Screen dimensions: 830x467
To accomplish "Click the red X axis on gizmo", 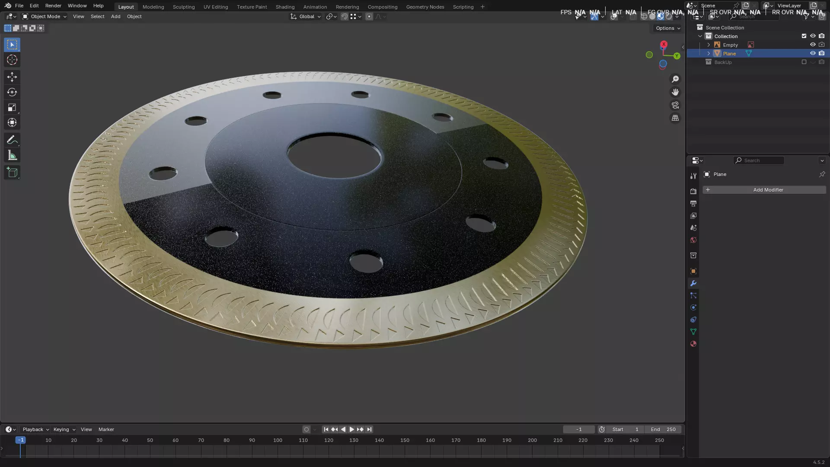I will click(x=664, y=44).
